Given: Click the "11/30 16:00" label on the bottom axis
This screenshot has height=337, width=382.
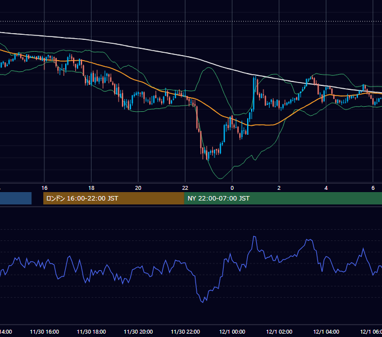Looking at the screenshot, I should click(x=44, y=331).
